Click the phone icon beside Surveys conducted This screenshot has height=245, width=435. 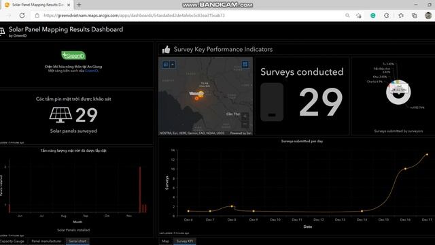coord(272,102)
